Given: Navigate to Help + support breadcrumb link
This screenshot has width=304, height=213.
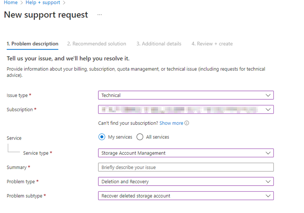Looking at the screenshot, I should click(x=43, y=3).
